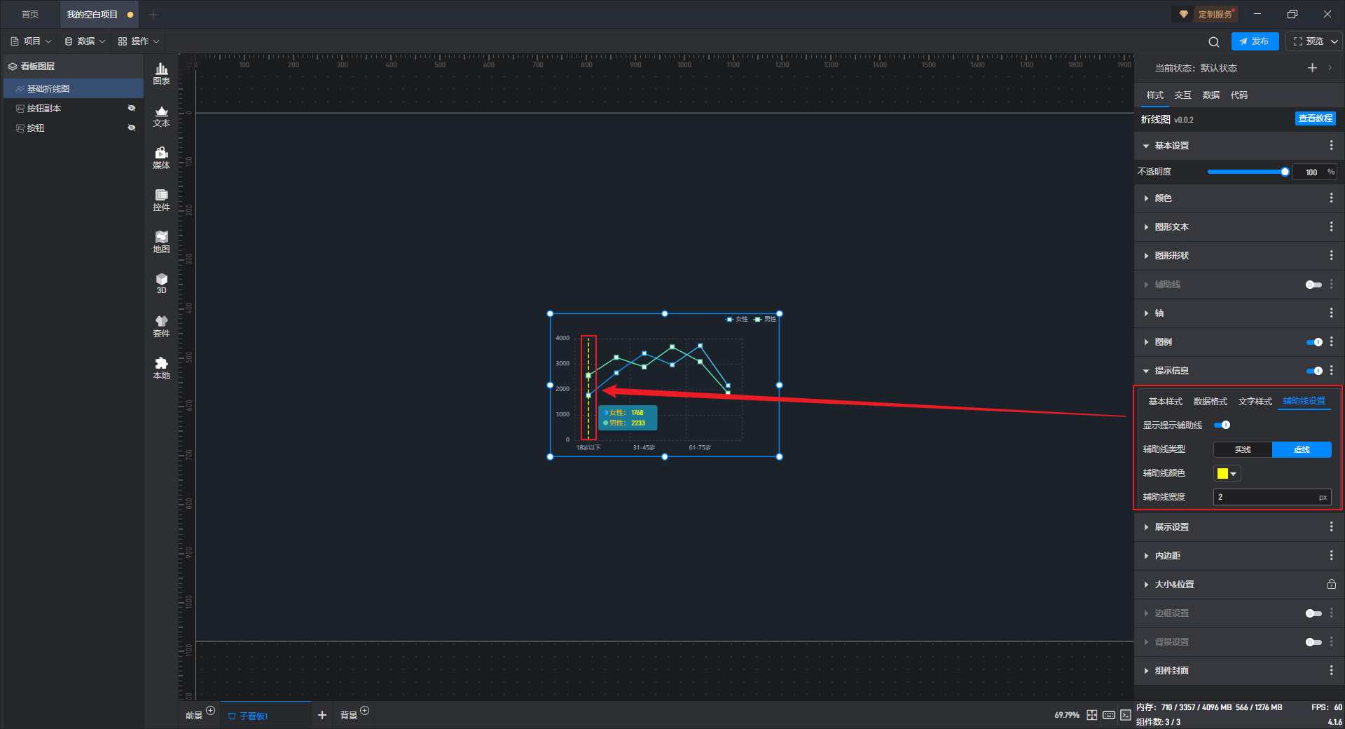Click the fit-to-screen icon next to zoom percentage
The width and height of the screenshot is (1345, 729).
[x=1092, y=715]
